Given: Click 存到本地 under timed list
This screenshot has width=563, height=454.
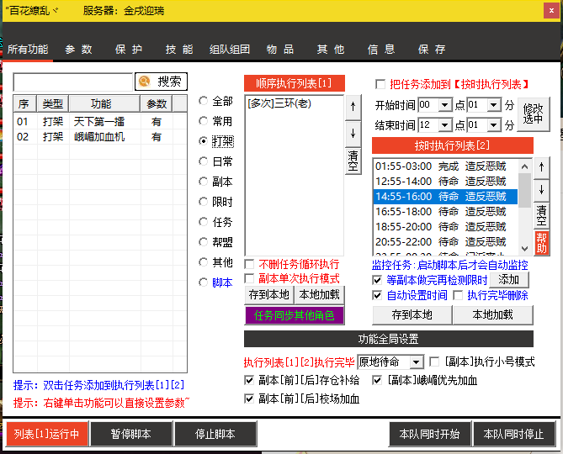Looking at the screenshot, I should click(412, 315).
